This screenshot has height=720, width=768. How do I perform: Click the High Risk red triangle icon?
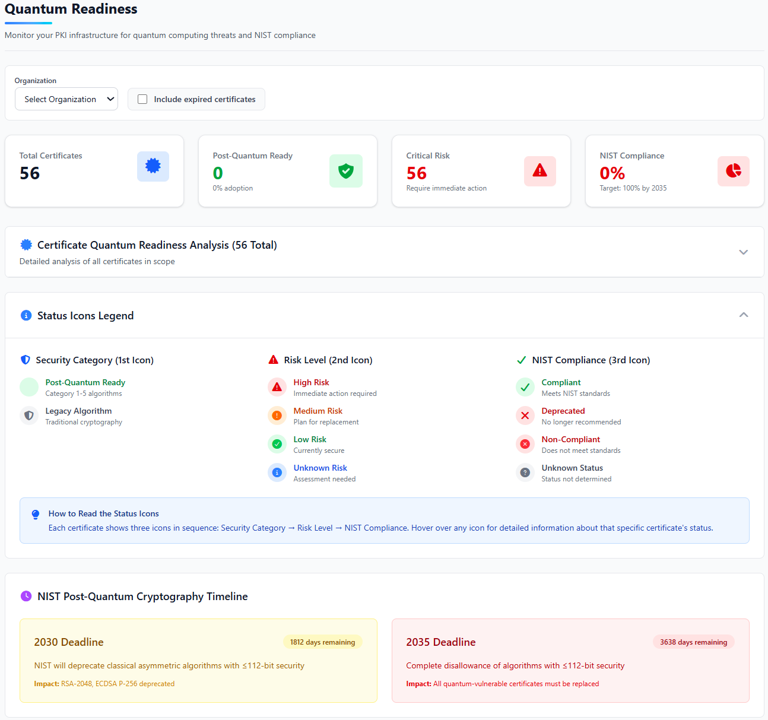click(277, 387)
